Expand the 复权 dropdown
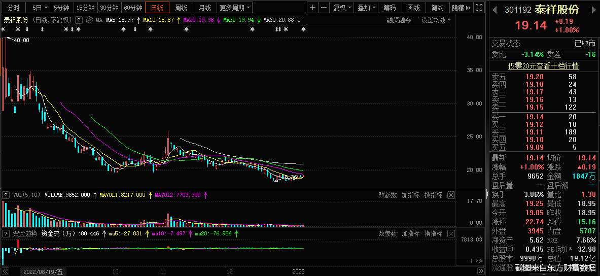 click(342, 8)
